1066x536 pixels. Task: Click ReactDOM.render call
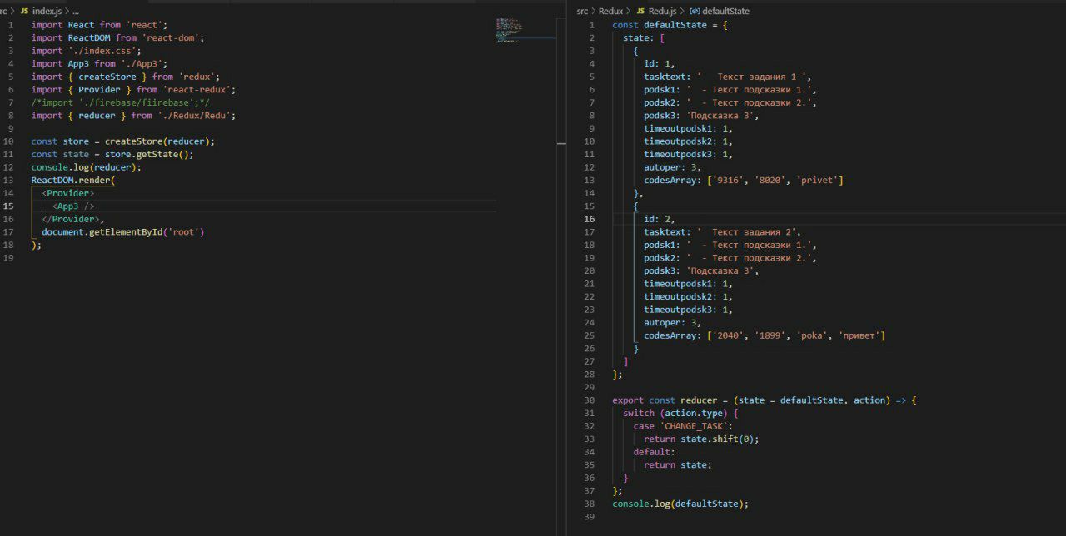[x=73, y=180]
